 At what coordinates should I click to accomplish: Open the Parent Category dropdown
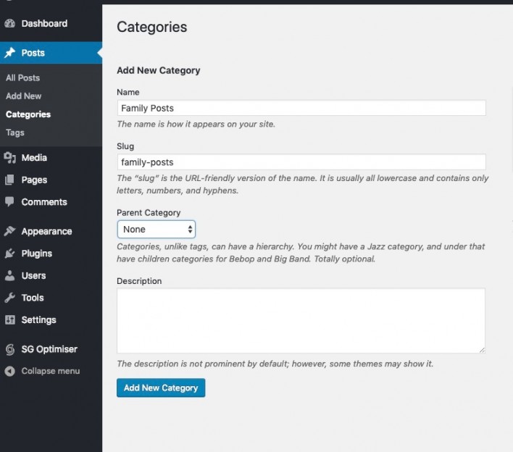coord(157,230)
